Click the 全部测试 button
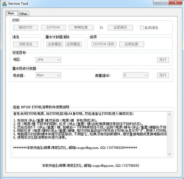This screenshot has width=184, height=179. point(120,28)
